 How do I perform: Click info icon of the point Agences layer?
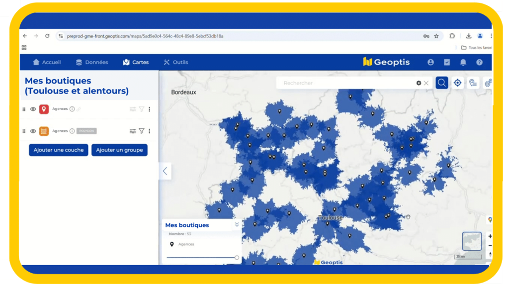pyautogui.click(x=72, y=109)
